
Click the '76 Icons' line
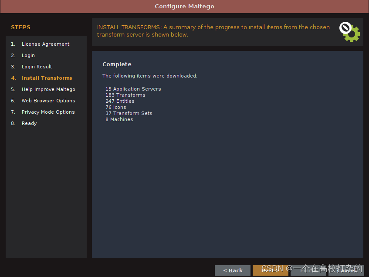(x=115, y=107)
